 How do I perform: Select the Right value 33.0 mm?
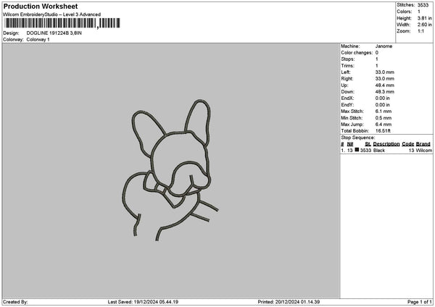point(384,79)
